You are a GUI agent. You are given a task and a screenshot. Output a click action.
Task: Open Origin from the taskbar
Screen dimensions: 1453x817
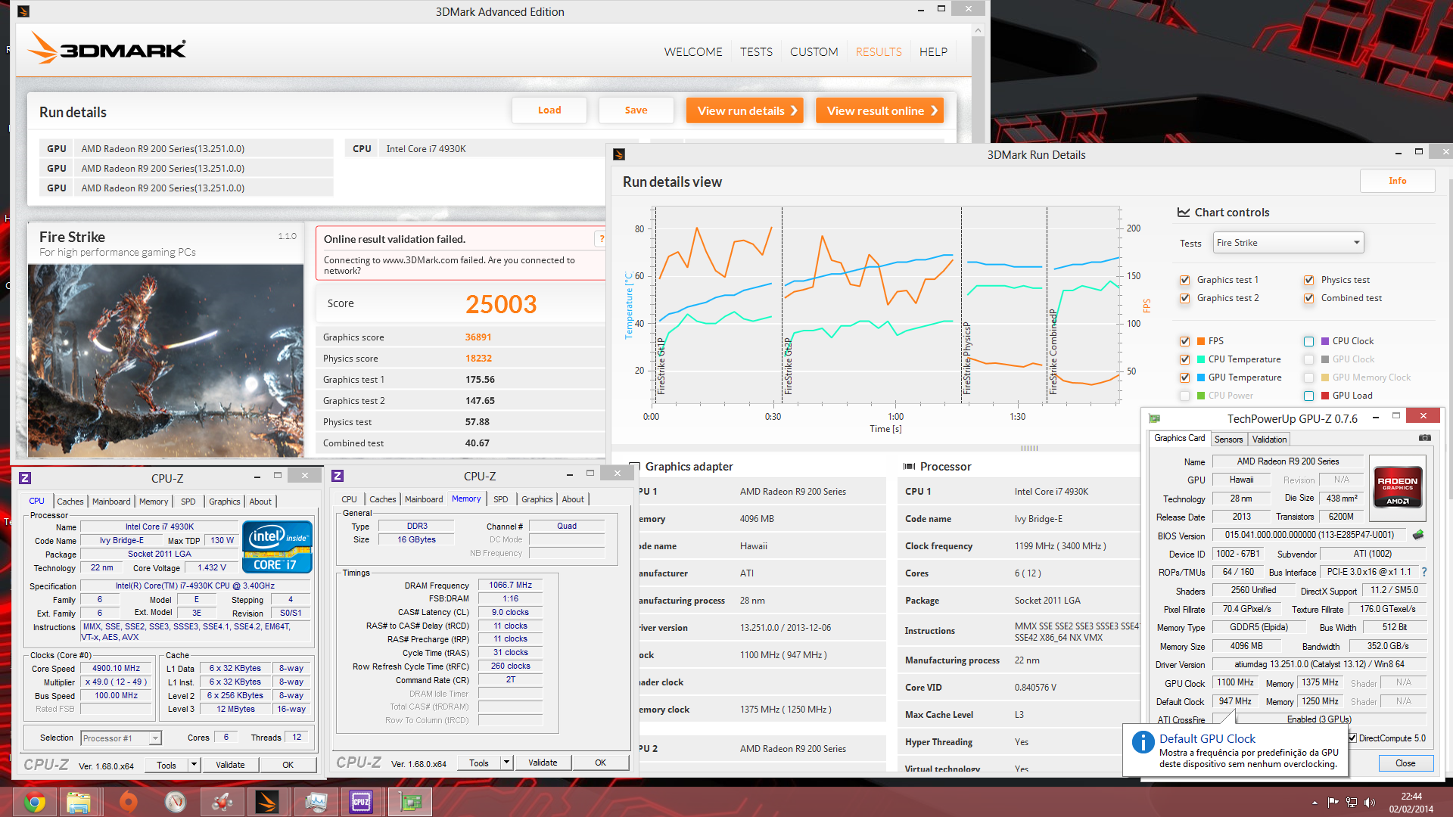pos(128,802)
